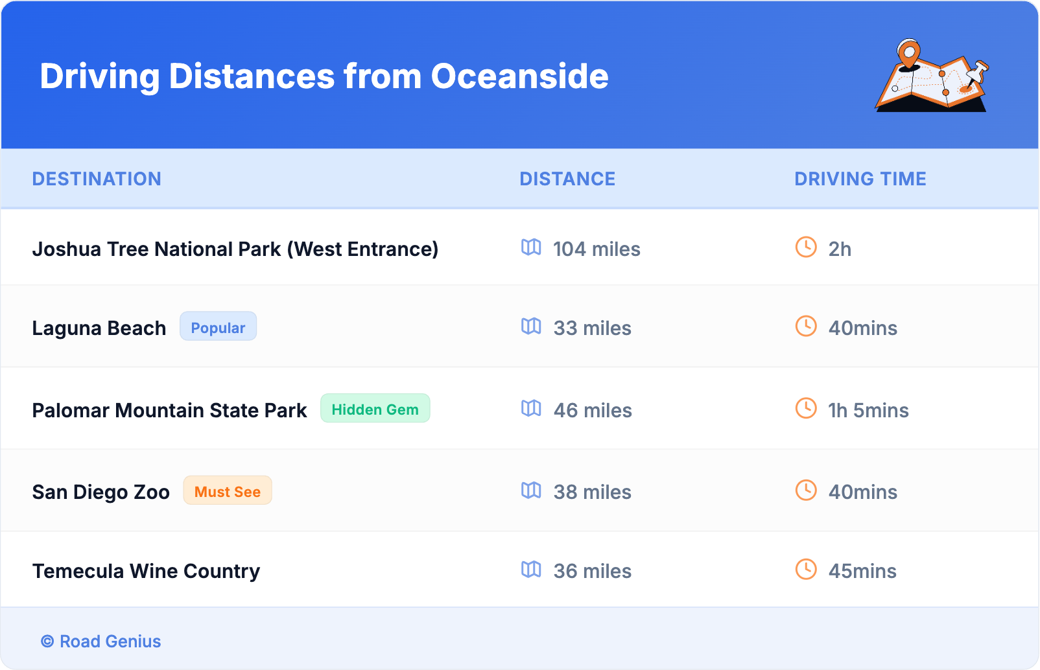Open the Road Genius copyright link
Screen dimensions: 1040x670
click(101, 641)
